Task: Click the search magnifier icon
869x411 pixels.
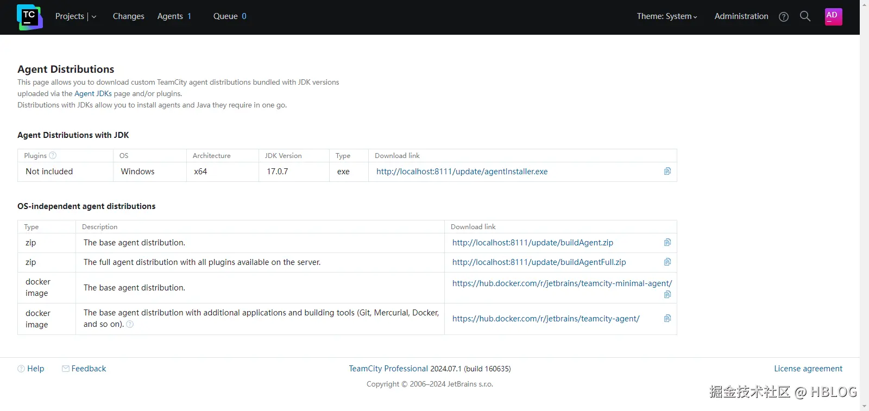Action: tap(805, 16)
